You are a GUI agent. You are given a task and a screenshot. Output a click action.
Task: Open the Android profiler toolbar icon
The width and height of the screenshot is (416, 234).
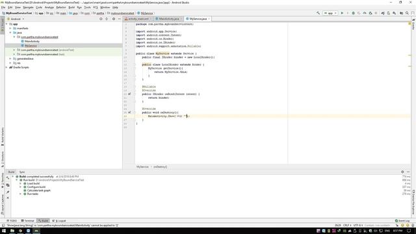point(365,13)
